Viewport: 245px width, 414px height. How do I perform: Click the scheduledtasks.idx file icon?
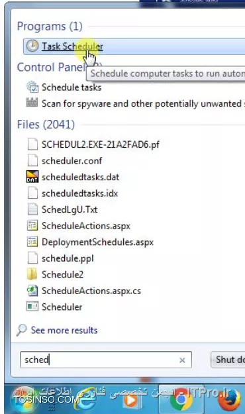click(32, 193)
